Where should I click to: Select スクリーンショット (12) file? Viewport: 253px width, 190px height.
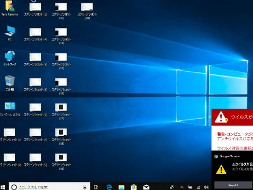tap(61, 61)
